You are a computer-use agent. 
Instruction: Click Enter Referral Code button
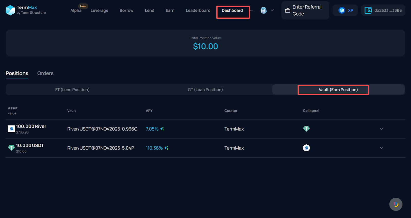click(305, 11)
